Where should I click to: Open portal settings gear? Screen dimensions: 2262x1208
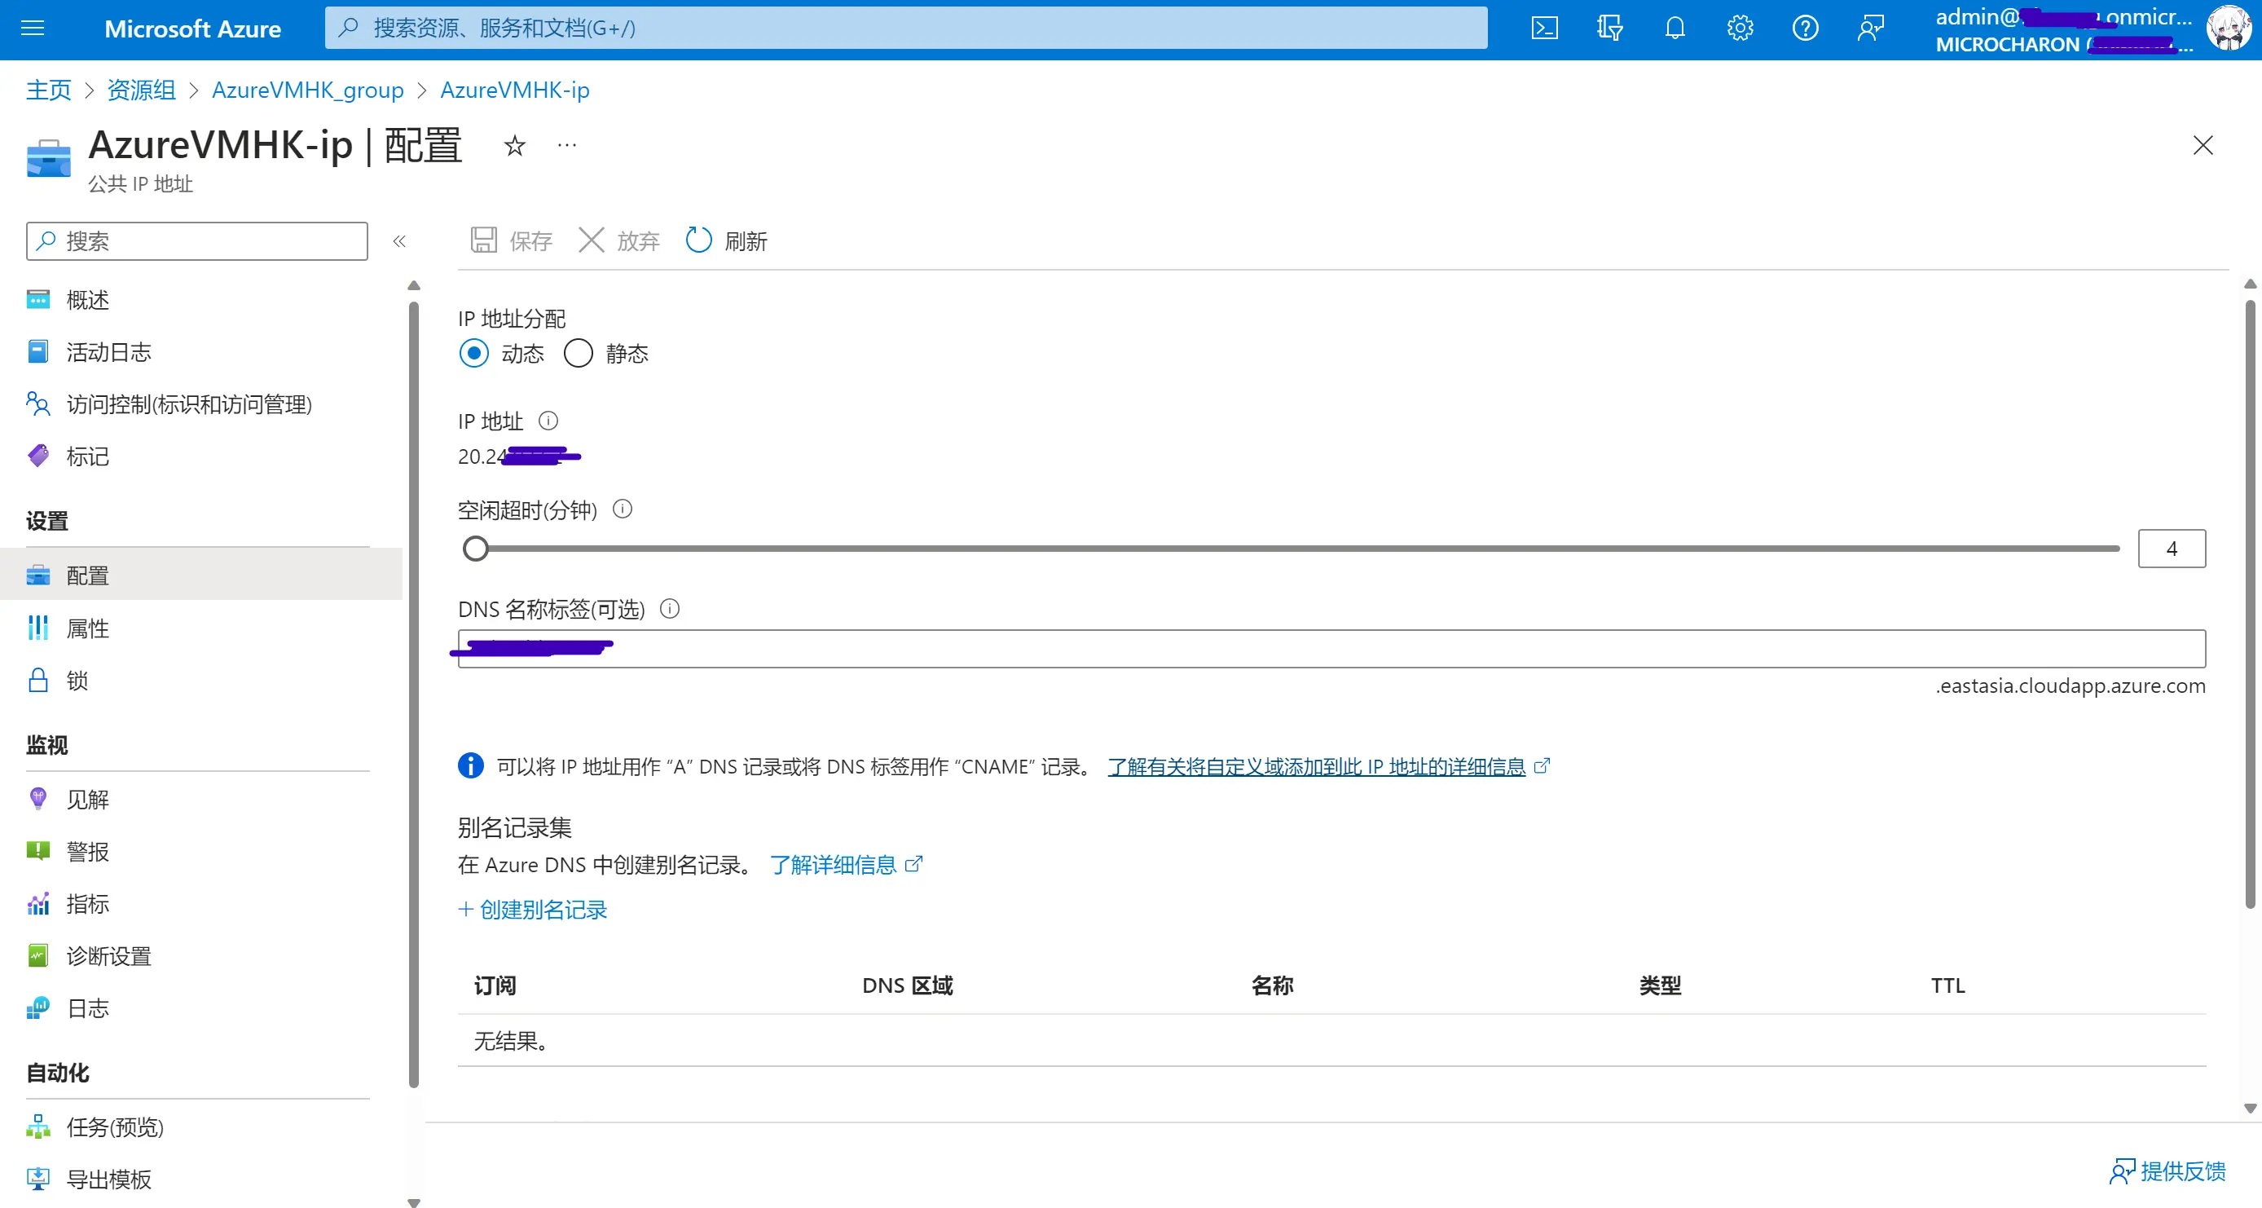tap(1740, 28)
